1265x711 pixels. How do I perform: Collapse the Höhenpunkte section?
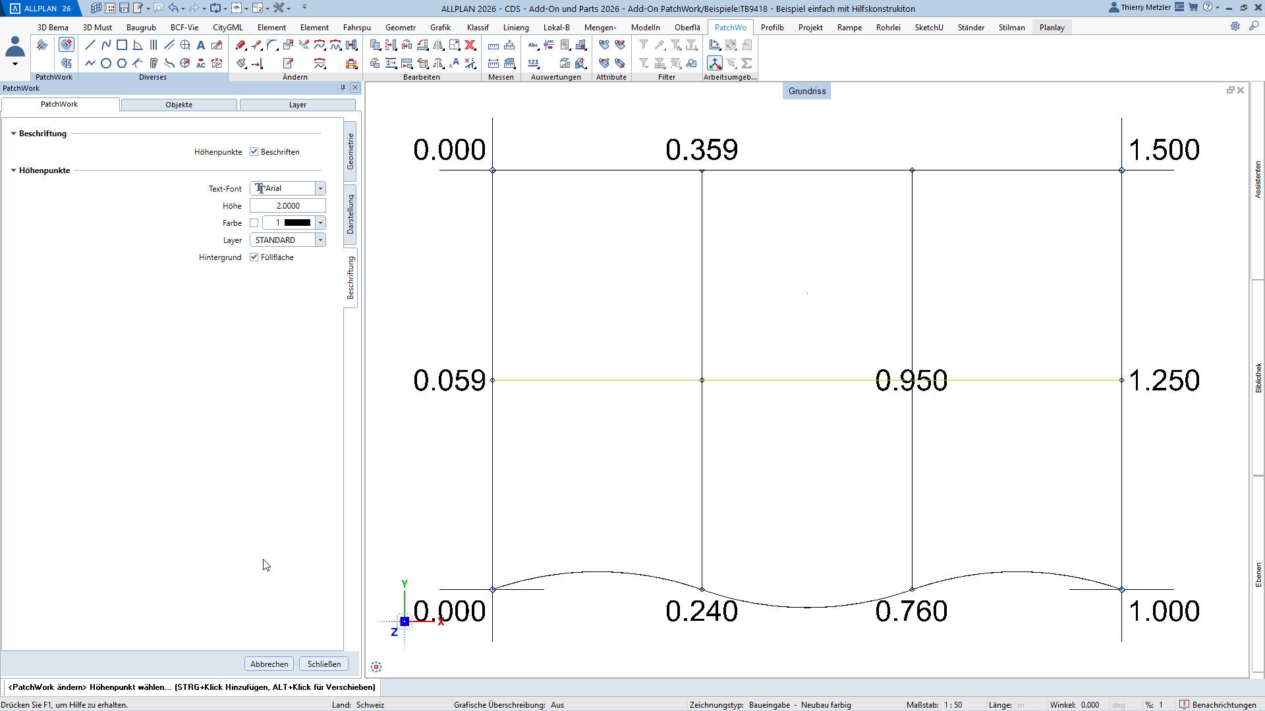pyautogui.click(x=13, y=171)
